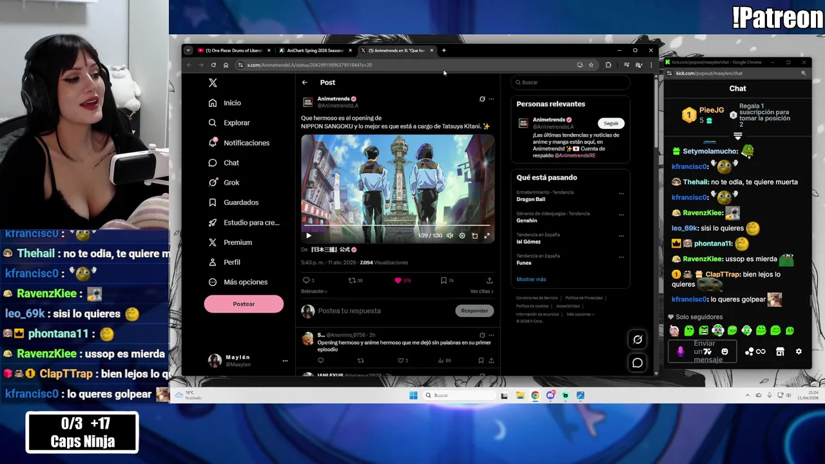
Task: Expand Más opciones menu in sidebar
Action: (238, 282)
